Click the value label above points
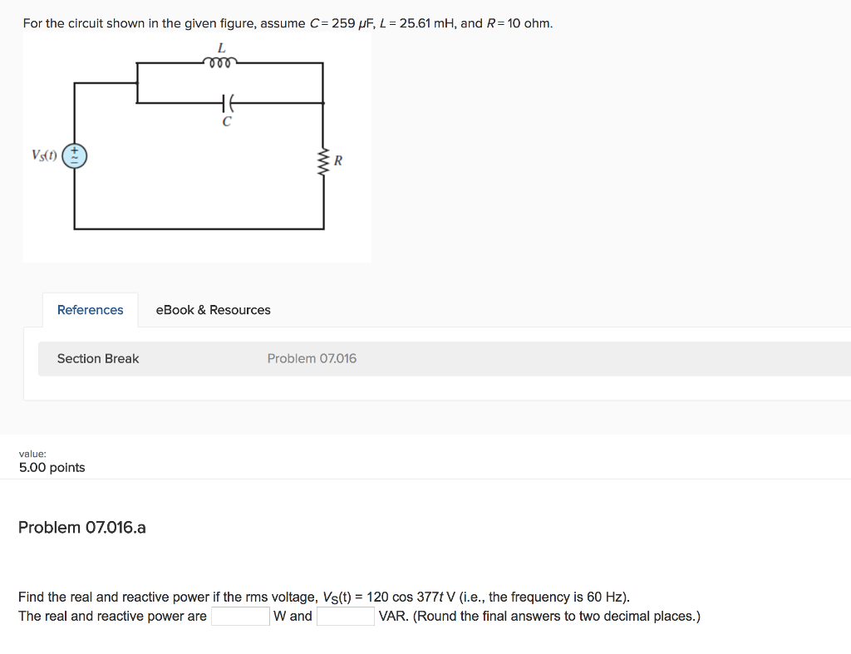851x654 pixels. [x=32, y=454]
